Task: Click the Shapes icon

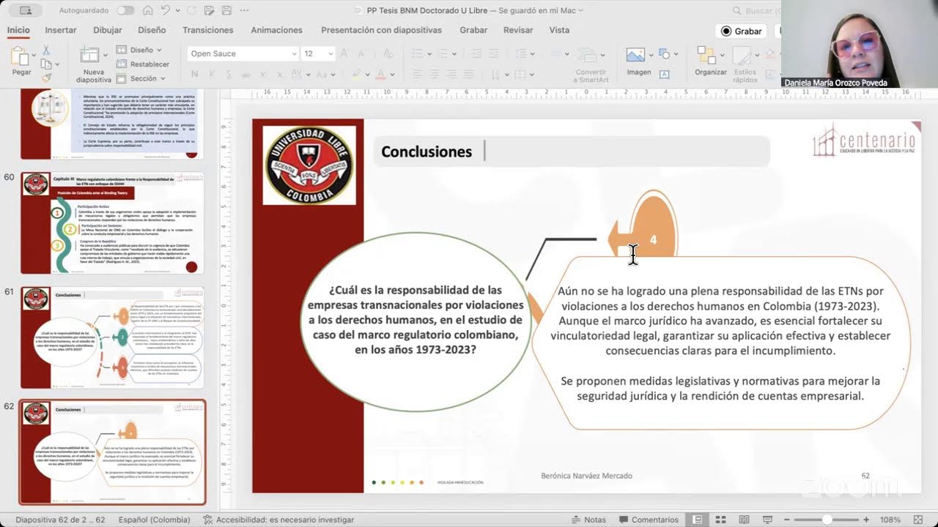Action: (x=664, y=54)
